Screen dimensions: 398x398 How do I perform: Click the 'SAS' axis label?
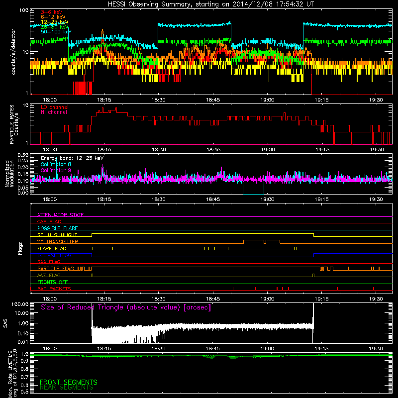point(5,323)
